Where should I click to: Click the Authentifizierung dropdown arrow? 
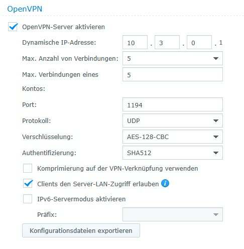[x=216, y=153]
